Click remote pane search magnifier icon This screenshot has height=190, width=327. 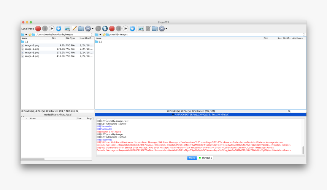pos(289,111)
